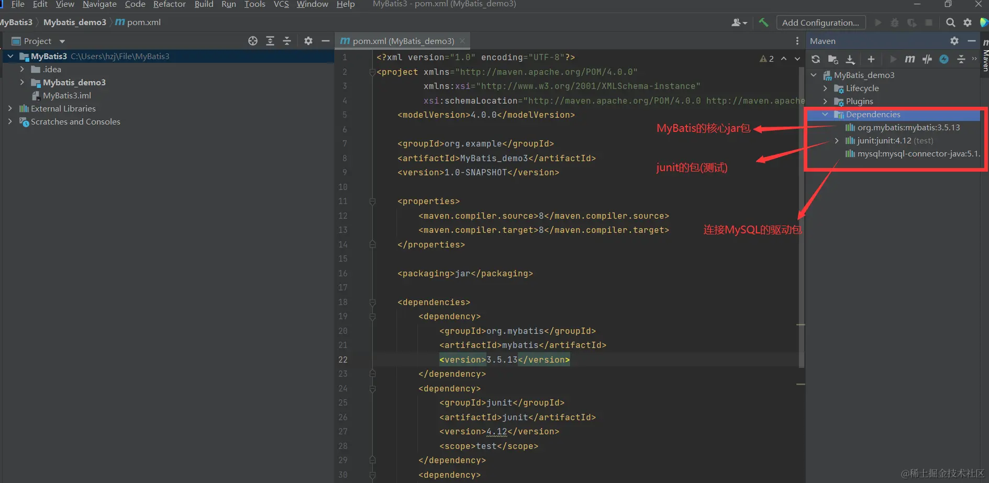Open the Build menu
Screen dimensions: 989x483
click(x=204, y=4)
